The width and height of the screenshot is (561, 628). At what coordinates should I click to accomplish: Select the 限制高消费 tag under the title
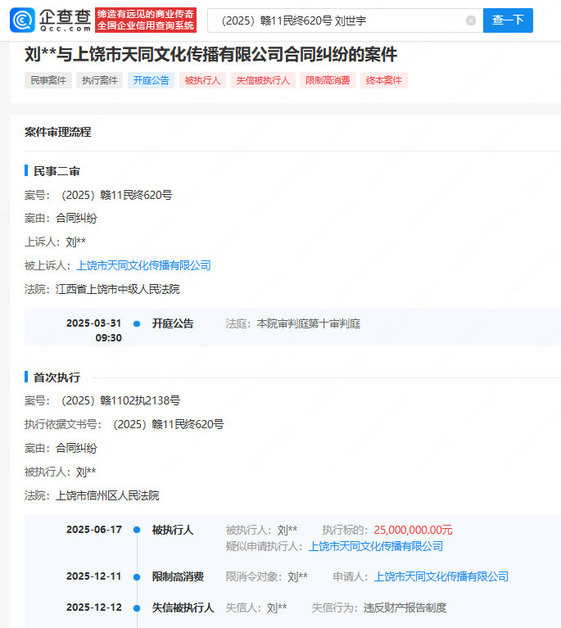[328, 80]
